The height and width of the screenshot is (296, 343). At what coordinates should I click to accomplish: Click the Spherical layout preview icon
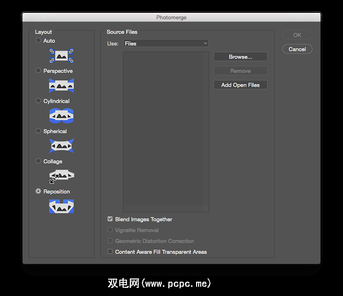pyautogui.click(x=61, y=146)
